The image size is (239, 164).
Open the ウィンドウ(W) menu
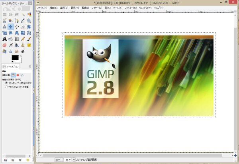pyautogui.click(x=145, y=8)
